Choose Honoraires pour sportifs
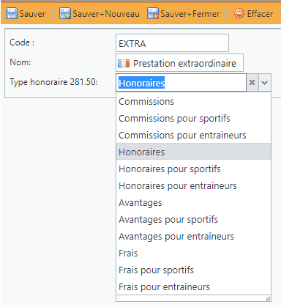 coord(193,169)
